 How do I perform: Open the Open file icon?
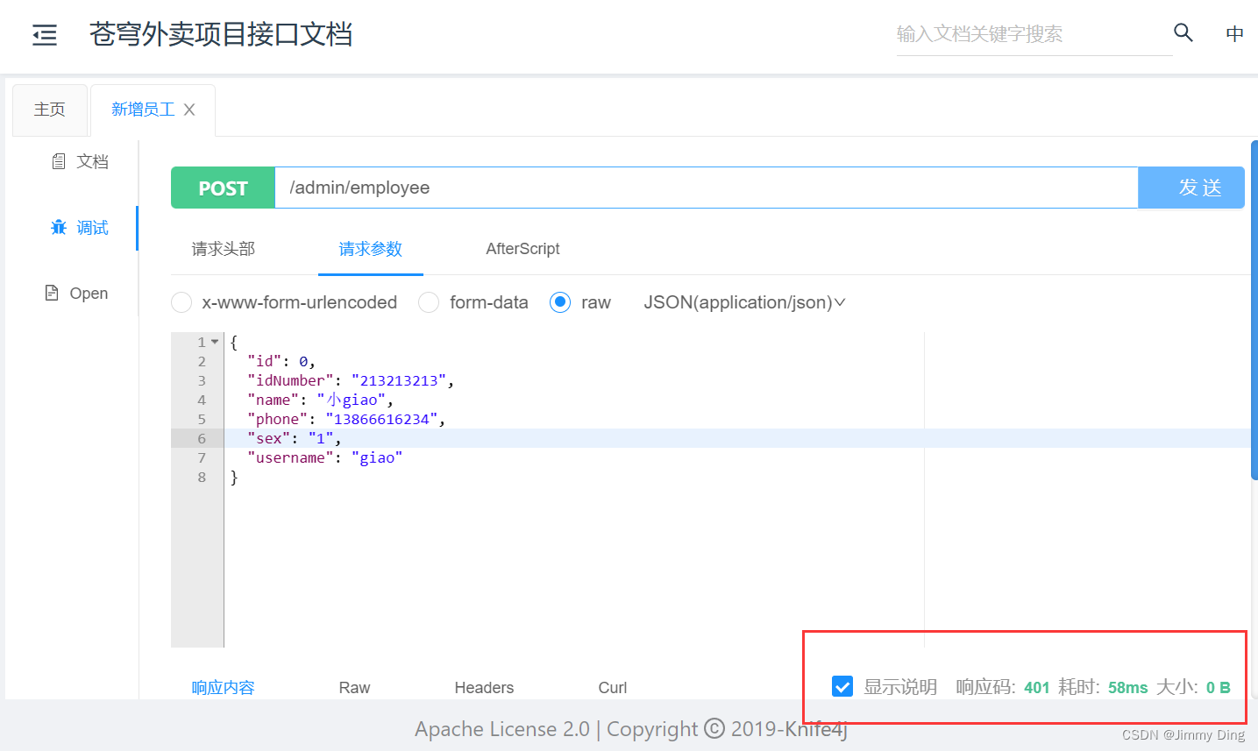click(52, 293)
